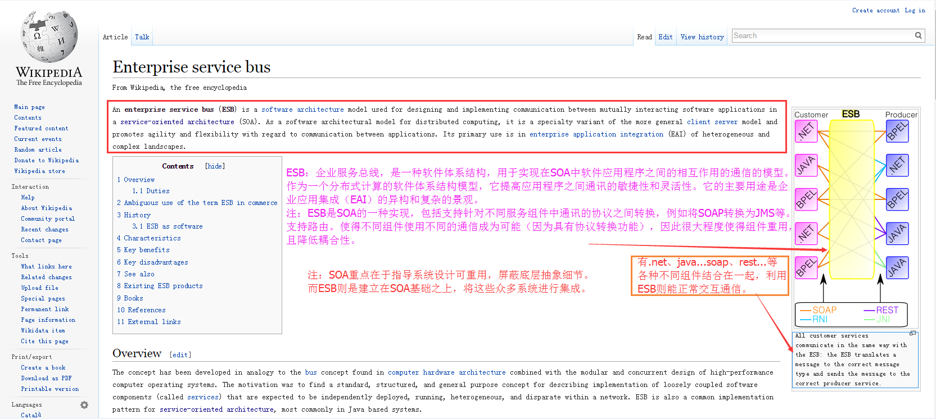Open Special pages link
Image resolution: width=936 pixels, height=419 pixels.
pyautogui.click(x=43, y=299)
